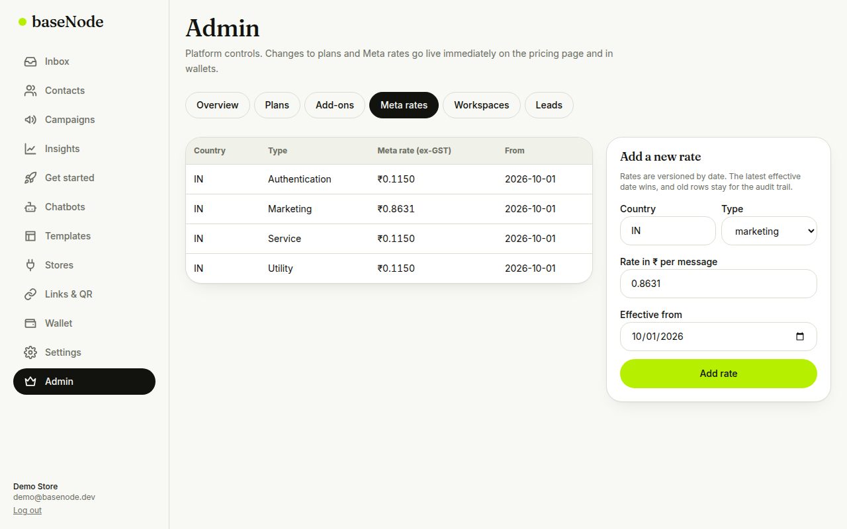The height and width of the screenshot is (529, 847).
Task: Focus the Country input field
Action: pyautogui.click(x=668, y=231)
